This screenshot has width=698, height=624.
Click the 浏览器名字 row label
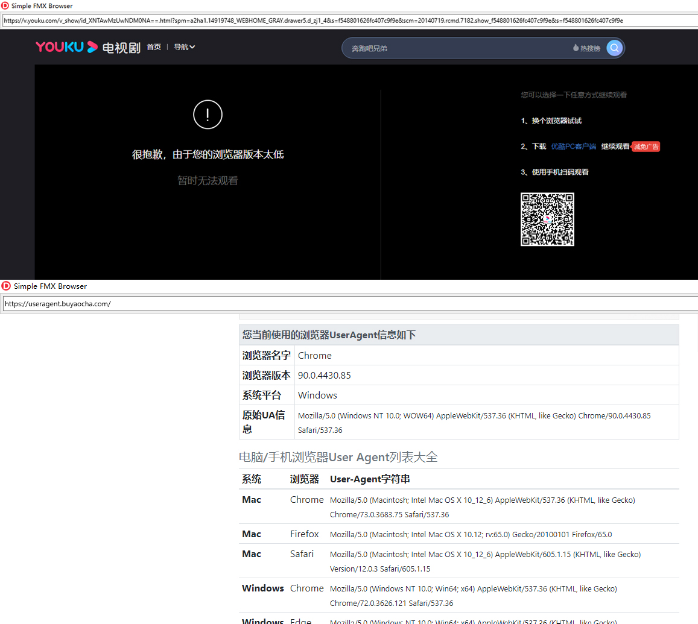266,355
